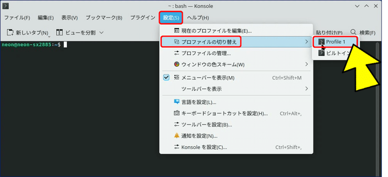Click the New Tab (新しいタブ) toolbar icon
388x177 pixels.
click(x=11, y=33)
